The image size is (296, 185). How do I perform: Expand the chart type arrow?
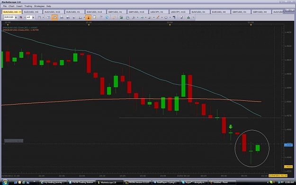point(43,18)
